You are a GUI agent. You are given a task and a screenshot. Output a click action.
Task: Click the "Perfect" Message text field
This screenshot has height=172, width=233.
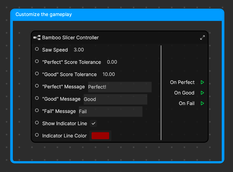pyautogui.click(x=120, y=87)
